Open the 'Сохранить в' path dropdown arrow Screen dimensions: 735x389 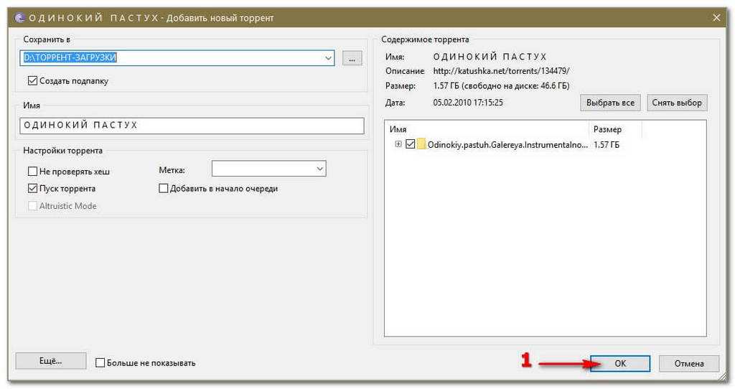tap(328, 59)
